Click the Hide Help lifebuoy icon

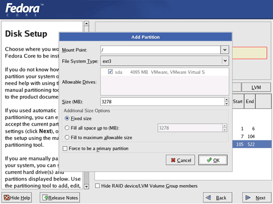click(7, 197)
